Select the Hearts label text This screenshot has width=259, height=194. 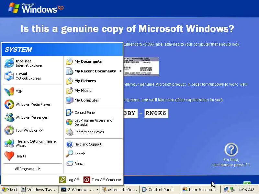[x=21, y=156]
